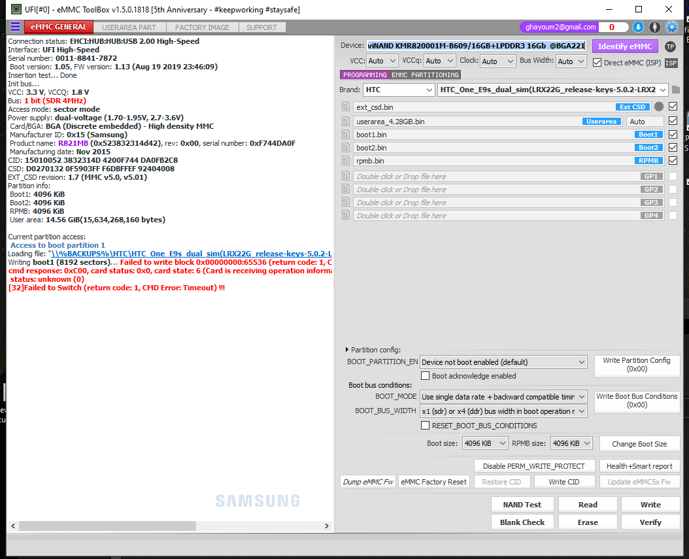This screenshot has width=689, height=559.
Task: Click file icon beside GP3 slot
Action: coord(346,202)
